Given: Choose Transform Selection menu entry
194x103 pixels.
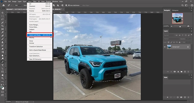Looking at the screenshot, I should click(40, 47).
